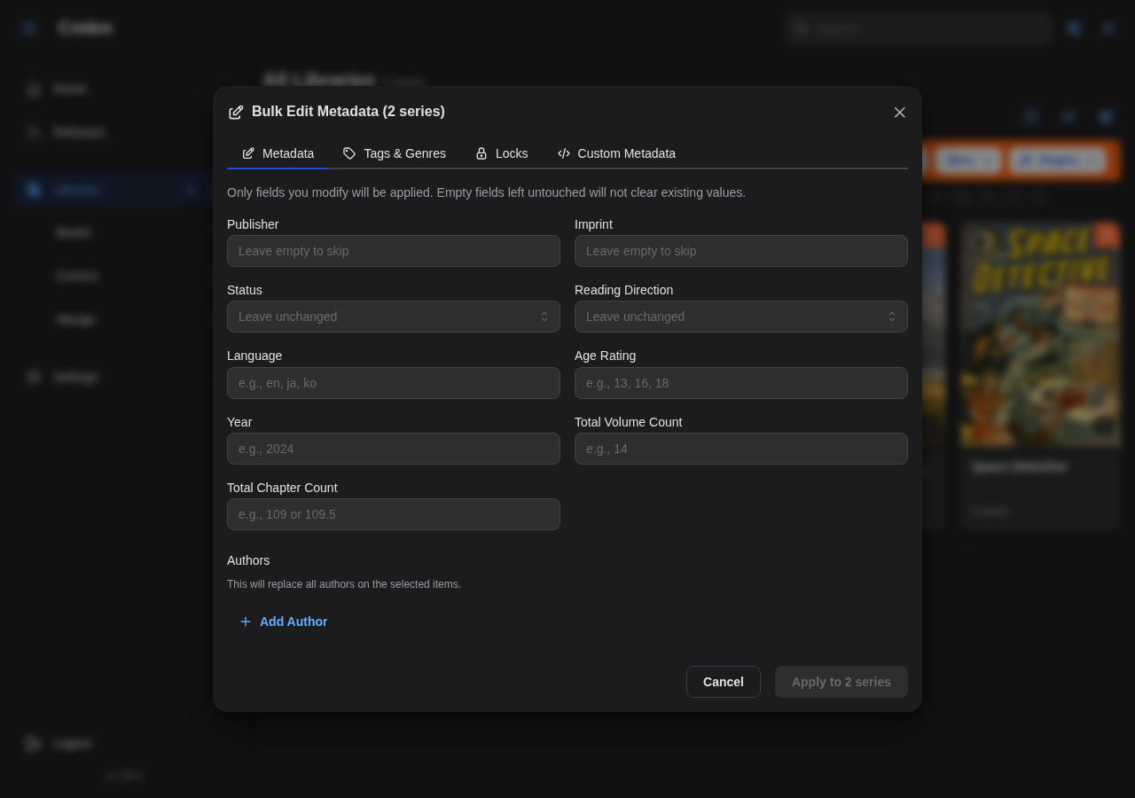
Task: Close the Bulk Edit Metadata dialog
Action: (899, 113)
